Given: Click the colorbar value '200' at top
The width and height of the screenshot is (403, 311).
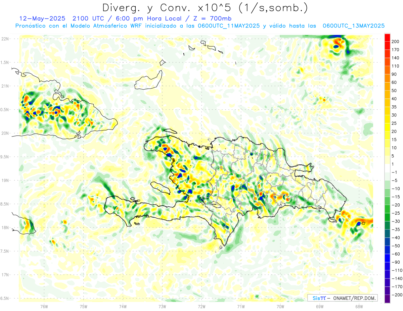Looking at the screenshot, I should pyautogui.click(x=395, y=42).
